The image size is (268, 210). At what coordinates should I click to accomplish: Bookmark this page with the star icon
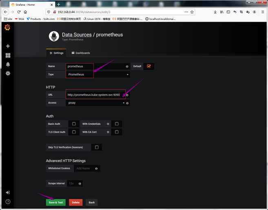192,12
